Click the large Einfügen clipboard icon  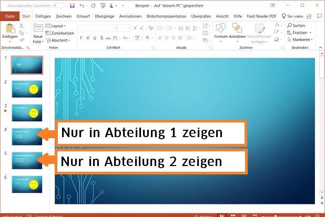(11, 28)
